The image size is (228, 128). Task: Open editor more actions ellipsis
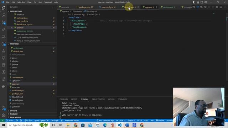click(225, 7)
